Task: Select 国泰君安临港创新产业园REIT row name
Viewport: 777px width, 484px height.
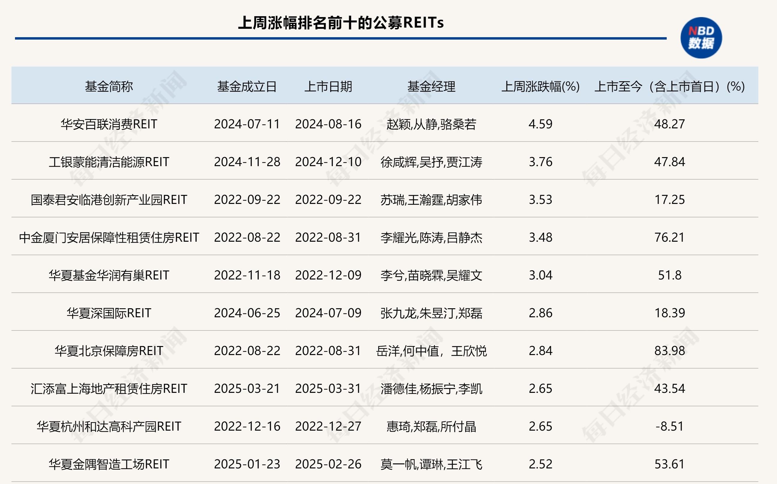Action: pyautogui.click(x=109, y=200)
